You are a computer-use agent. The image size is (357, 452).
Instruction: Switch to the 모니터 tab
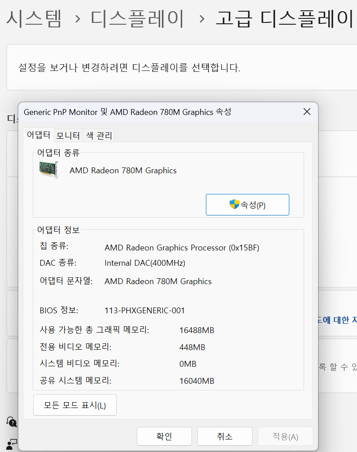tap(68, 136)
